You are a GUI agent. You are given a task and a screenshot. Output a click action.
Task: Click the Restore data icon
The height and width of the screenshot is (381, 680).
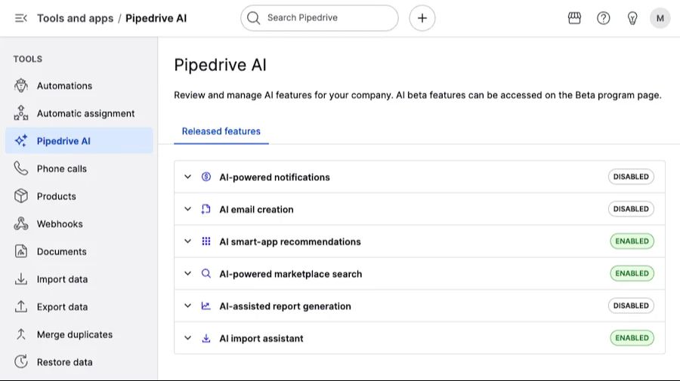click(21, 362)
